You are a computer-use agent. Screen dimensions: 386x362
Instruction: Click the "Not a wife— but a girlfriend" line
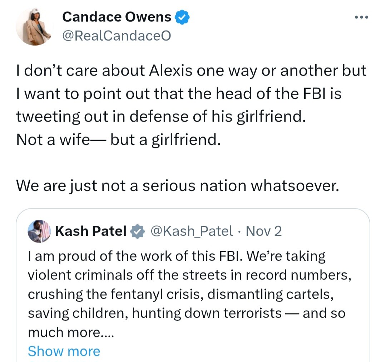click(x=117, y=140)
